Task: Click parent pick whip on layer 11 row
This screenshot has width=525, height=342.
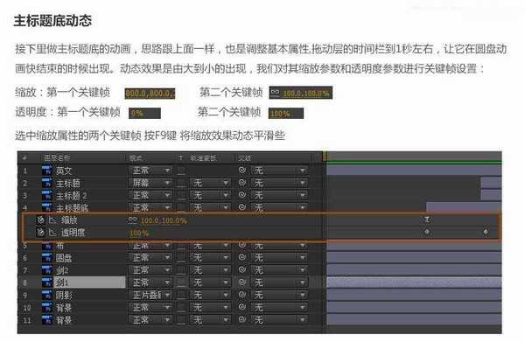Action: [x=242, y=320]
